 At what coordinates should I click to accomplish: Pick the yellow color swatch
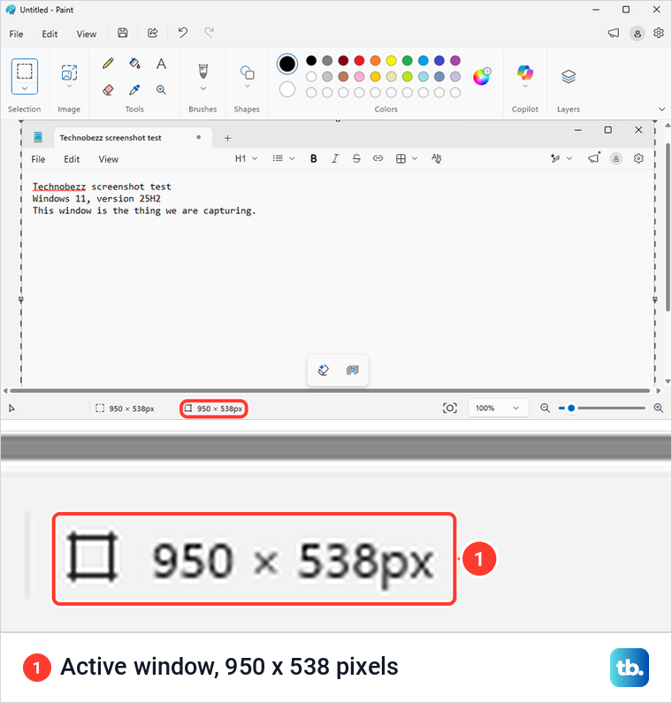pyautogui.click(x=392, y=60)
